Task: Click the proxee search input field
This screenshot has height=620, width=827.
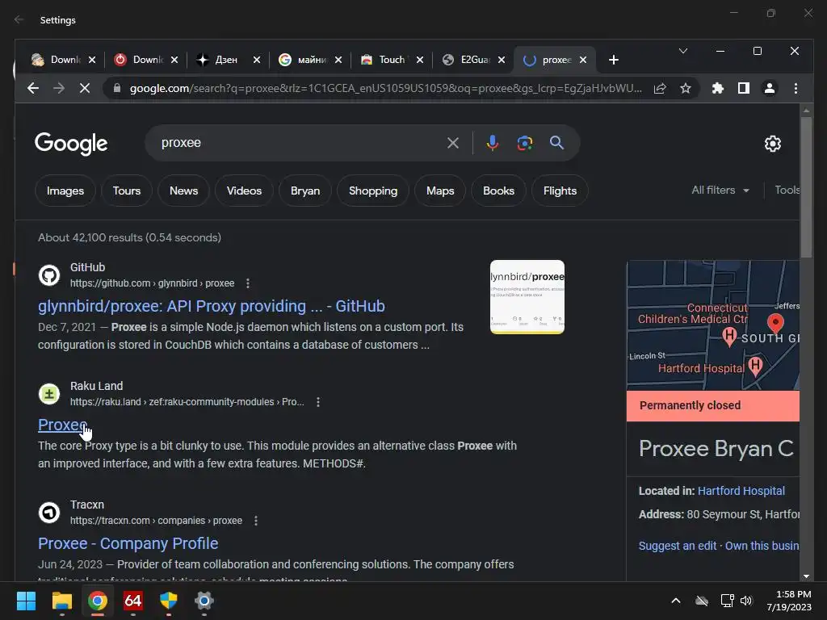Action: [x=300, y=143]
